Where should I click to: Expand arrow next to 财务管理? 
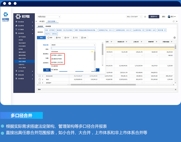coord(33,22)
